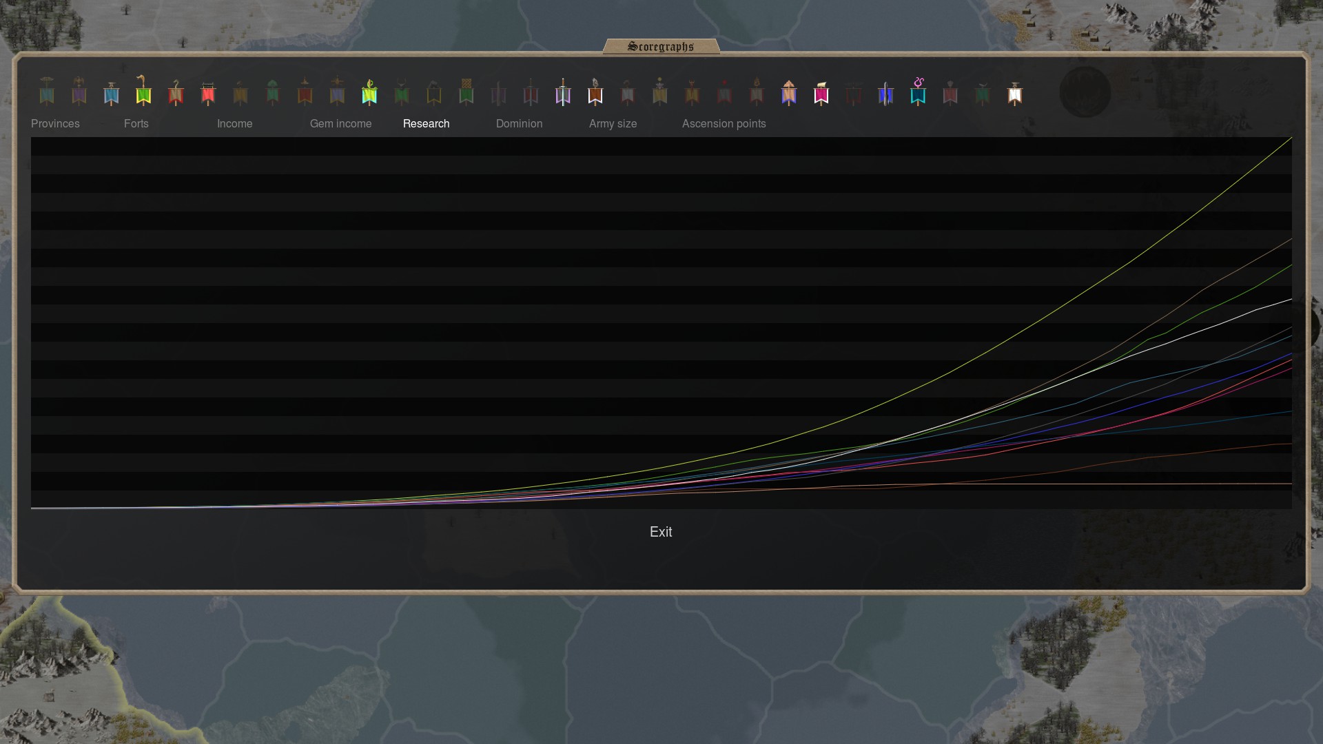Toggle the brown banner with white trim
Image resolution: width=1323 pixels, height=744 pixels.
[x=595, y=92]
